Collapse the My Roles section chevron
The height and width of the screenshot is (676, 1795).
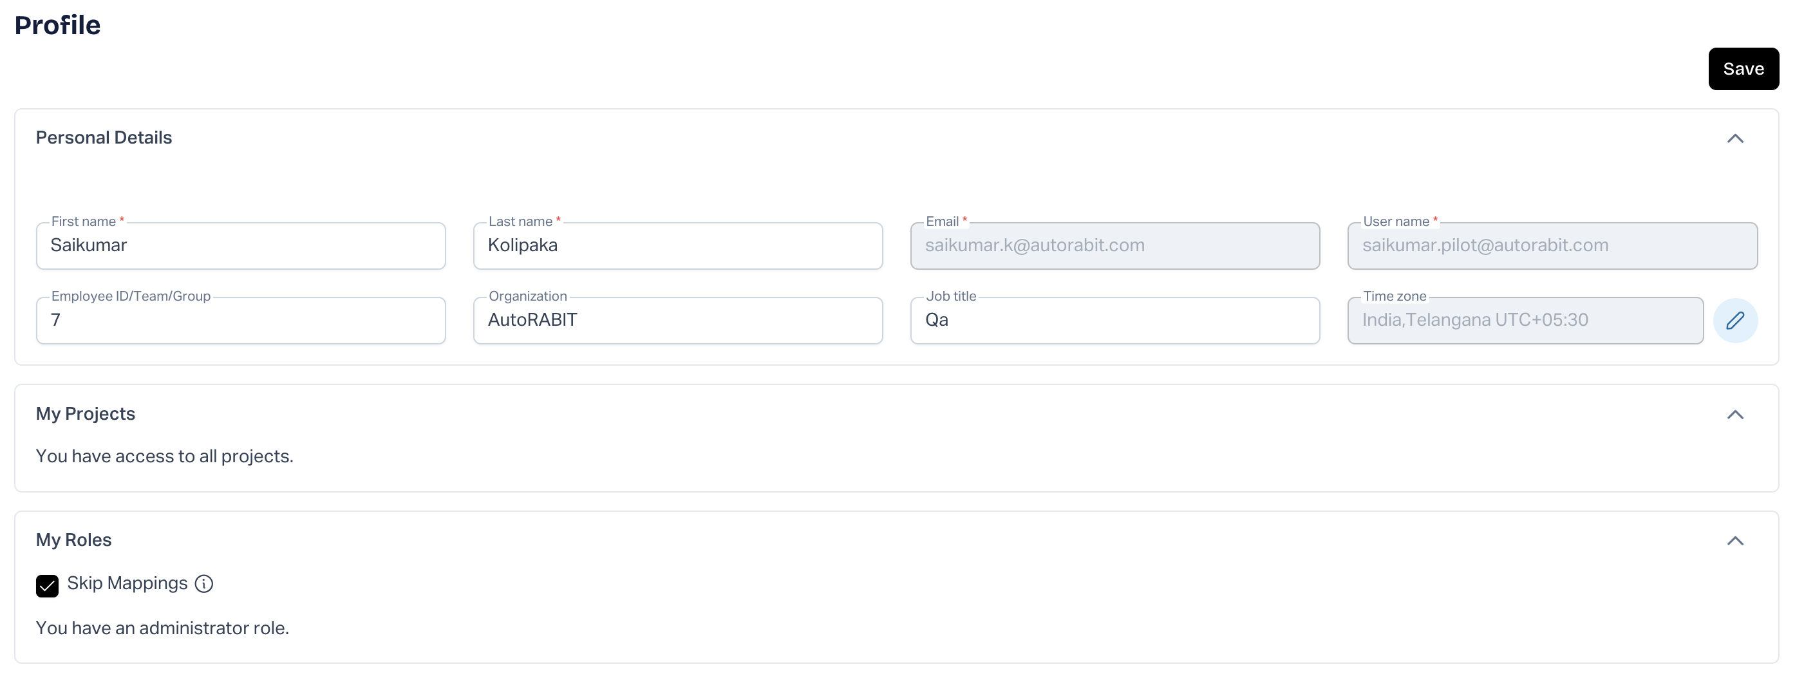click(x=1735, y=541)
